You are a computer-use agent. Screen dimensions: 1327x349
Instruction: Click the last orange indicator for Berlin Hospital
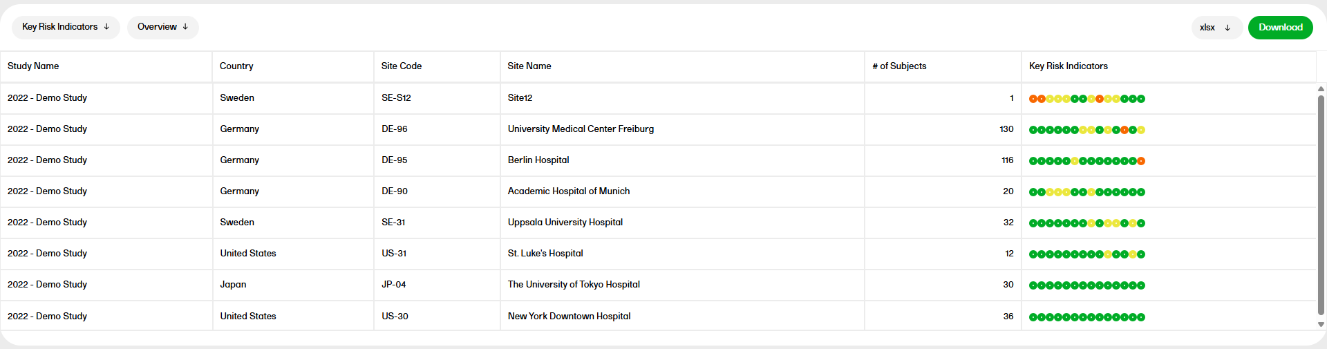1141,161
